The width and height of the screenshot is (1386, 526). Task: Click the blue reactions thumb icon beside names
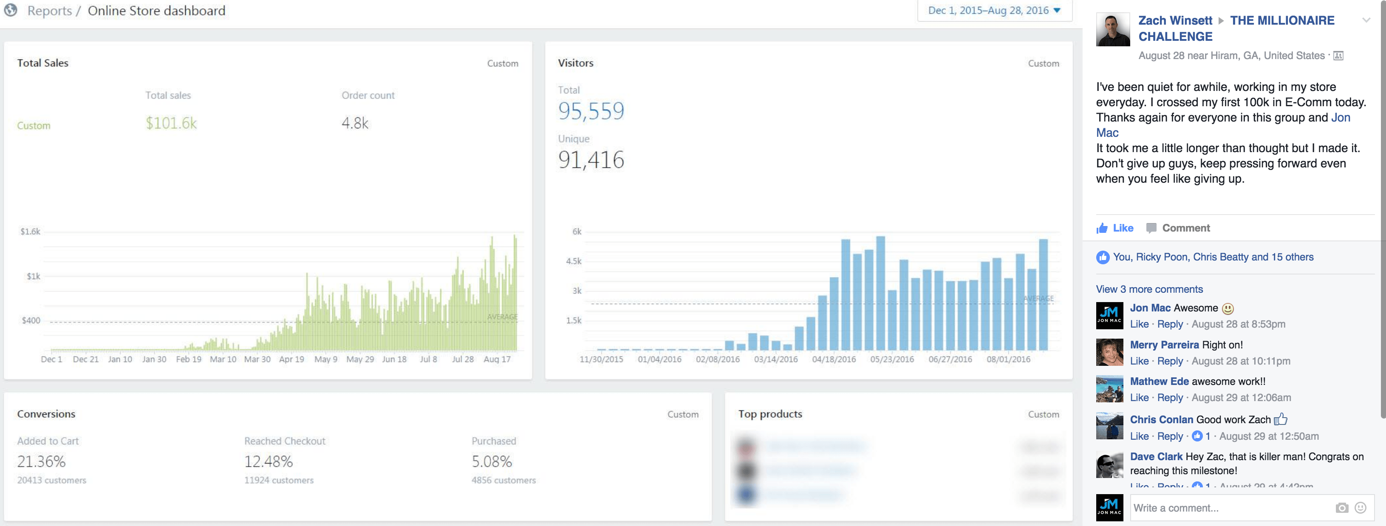(x=1103, y=257)
